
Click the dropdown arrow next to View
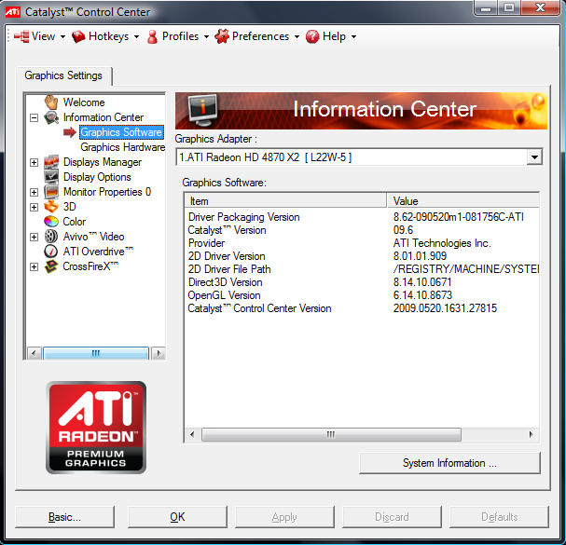62,36
